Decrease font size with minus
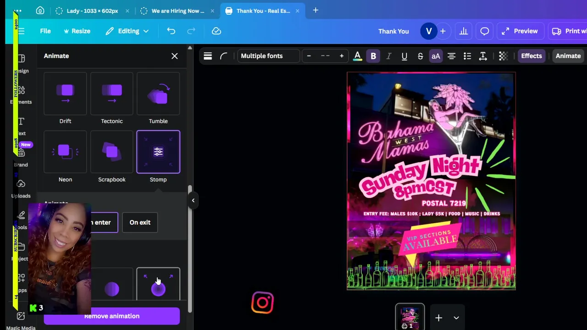This screenshot has width=587, height=330. (309, 56)
